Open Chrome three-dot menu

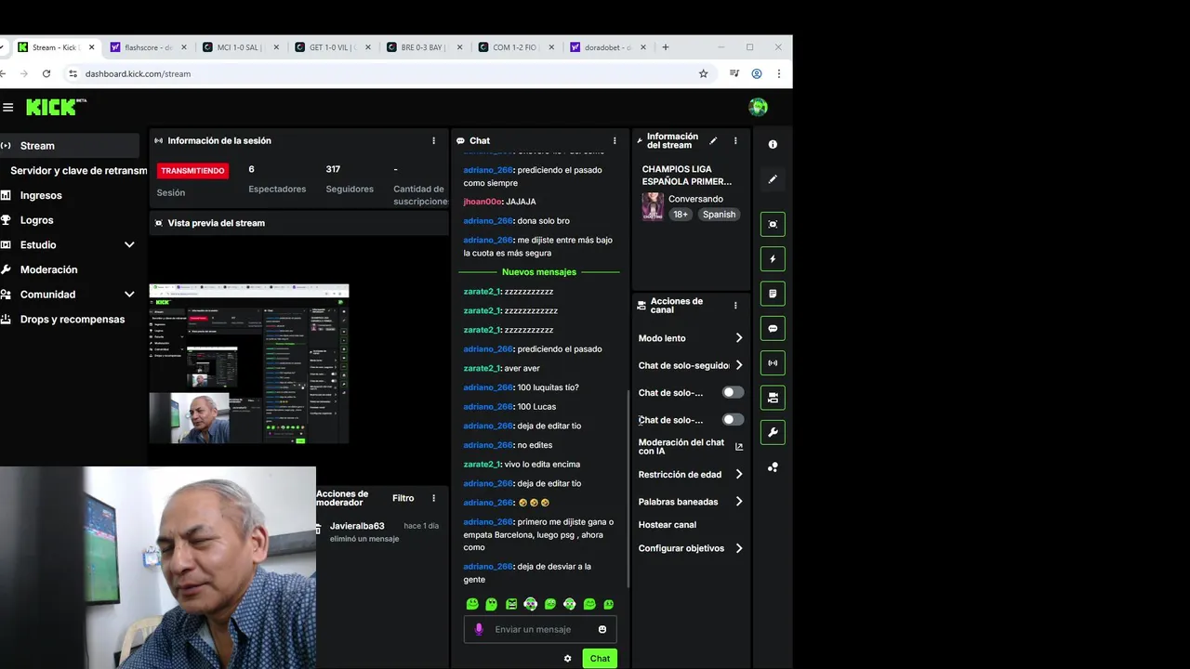point(779,73)
